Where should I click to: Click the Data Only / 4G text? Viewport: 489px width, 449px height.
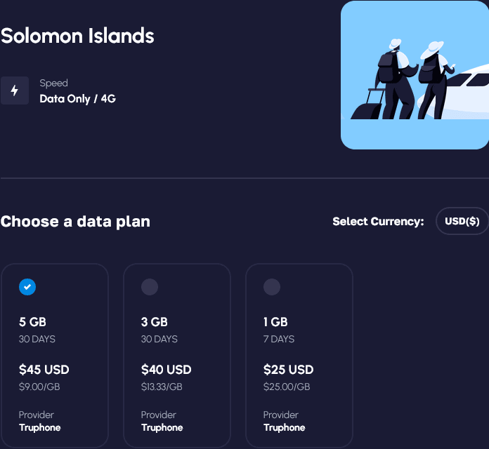77,99
